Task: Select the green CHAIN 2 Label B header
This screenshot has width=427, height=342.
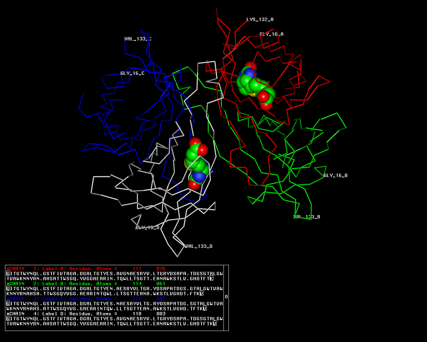Action: 86,284
